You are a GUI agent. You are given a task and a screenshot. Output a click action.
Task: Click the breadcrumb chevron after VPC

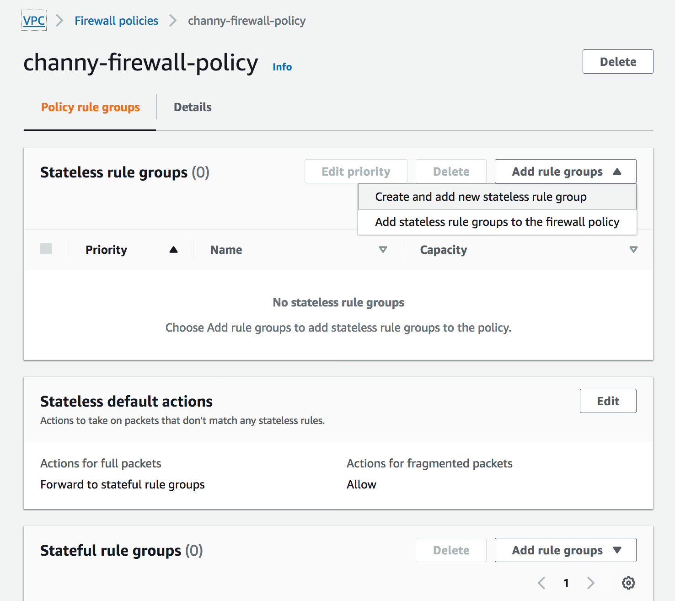(x=59, y=21)
